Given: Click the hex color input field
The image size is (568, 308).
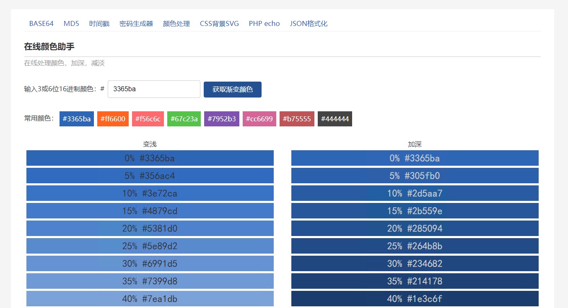Looking at the screenshot, I should click(x=154, y=89).
